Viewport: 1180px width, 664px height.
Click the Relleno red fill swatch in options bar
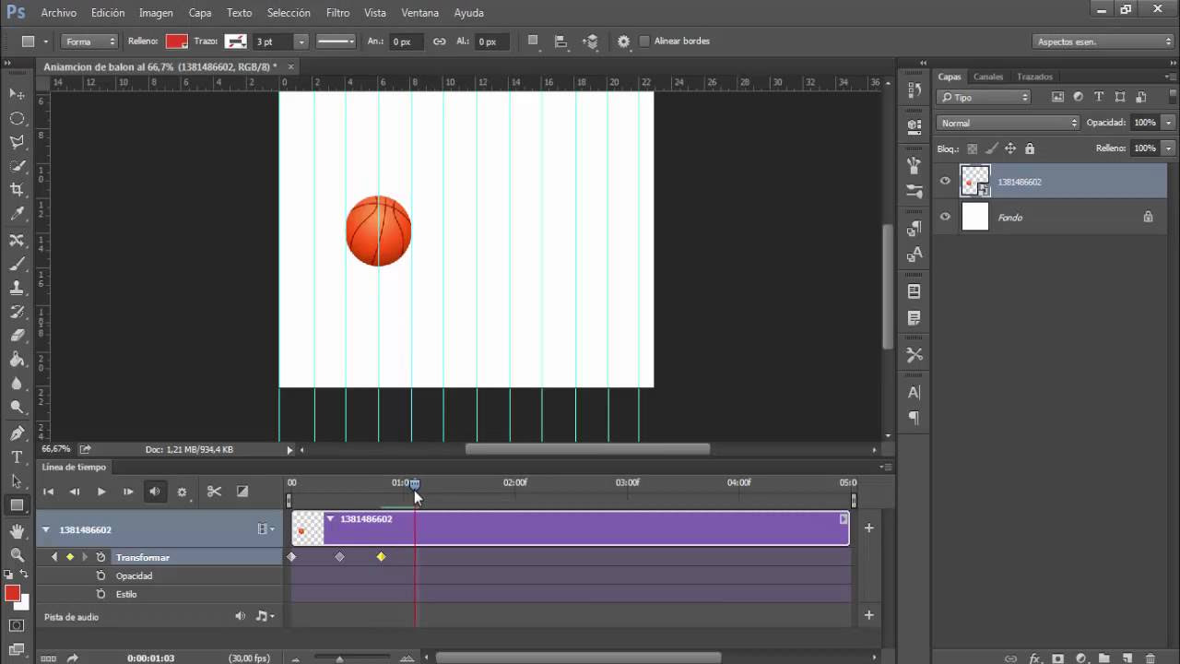[x=176, y=41]
